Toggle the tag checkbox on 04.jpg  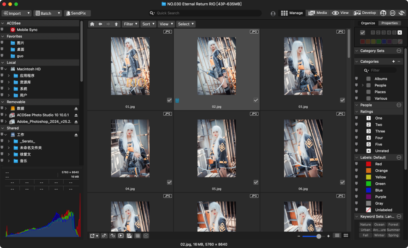point(169,182)
